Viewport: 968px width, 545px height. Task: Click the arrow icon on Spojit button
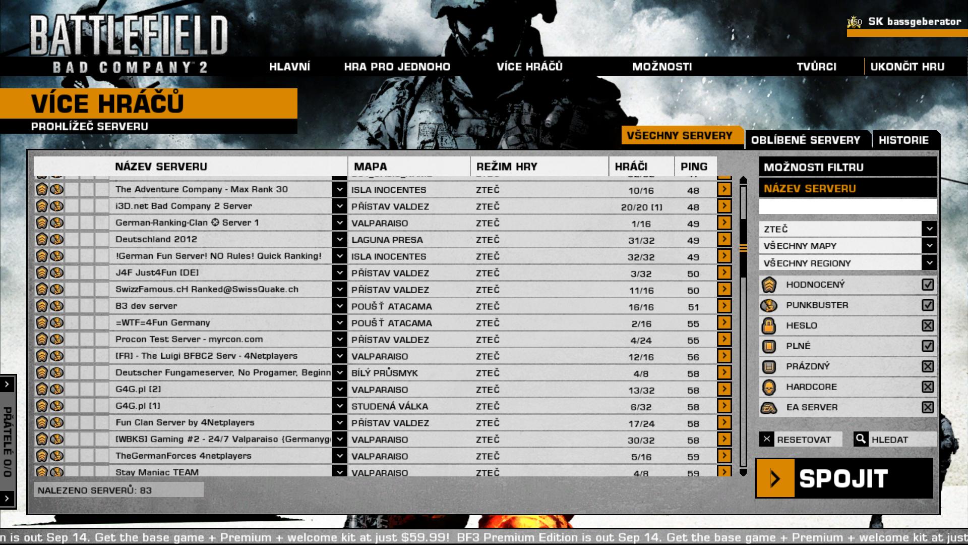(x=775, y=478)
